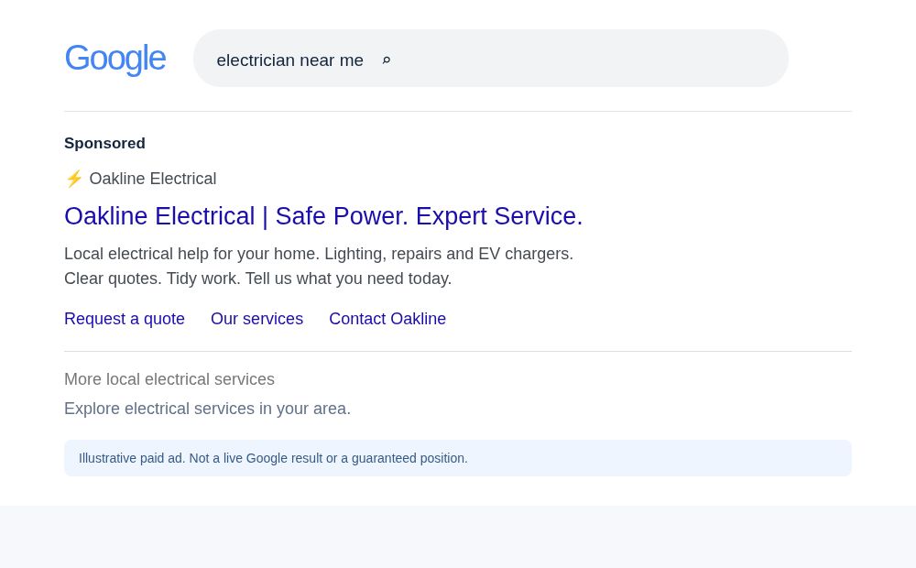This screenshot has height=568, width=916.
Task: Open the Oakline Electrical ad headline link
Action: coord(323,216)
